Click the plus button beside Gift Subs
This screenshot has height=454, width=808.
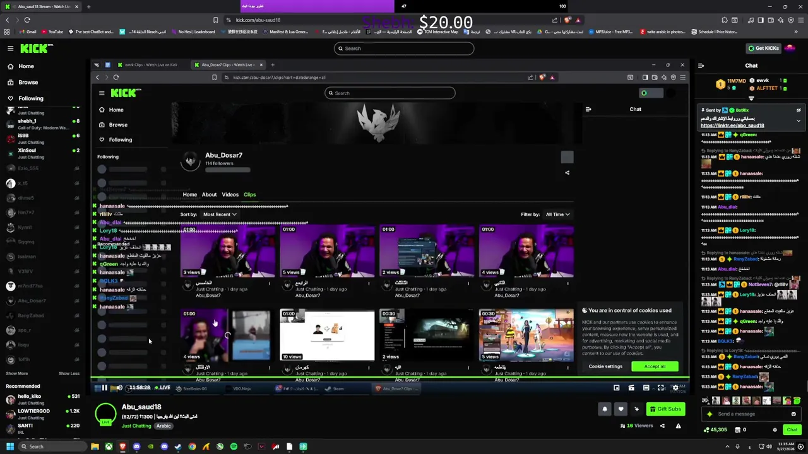tap(636, 409)
